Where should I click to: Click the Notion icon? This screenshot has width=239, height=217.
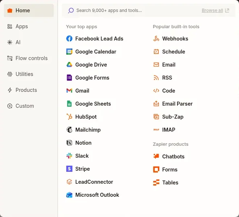(x=70, y=143)
